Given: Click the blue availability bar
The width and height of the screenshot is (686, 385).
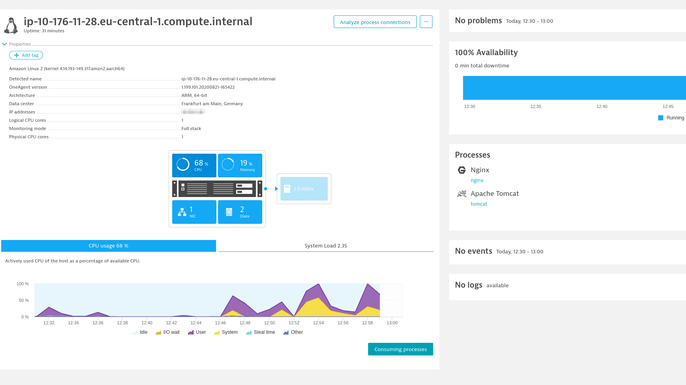Looking at the screenshot, I should [574, 88].
